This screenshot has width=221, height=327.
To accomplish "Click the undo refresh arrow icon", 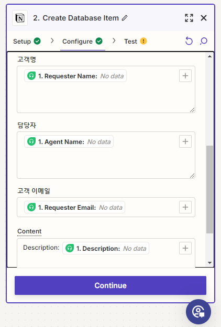I will (x=189, y=41).
